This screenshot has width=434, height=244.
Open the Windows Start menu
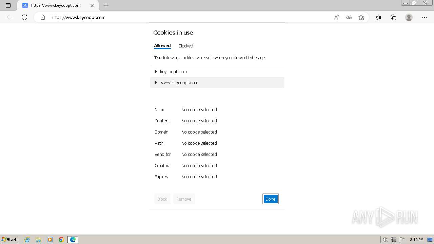[9, 239]
